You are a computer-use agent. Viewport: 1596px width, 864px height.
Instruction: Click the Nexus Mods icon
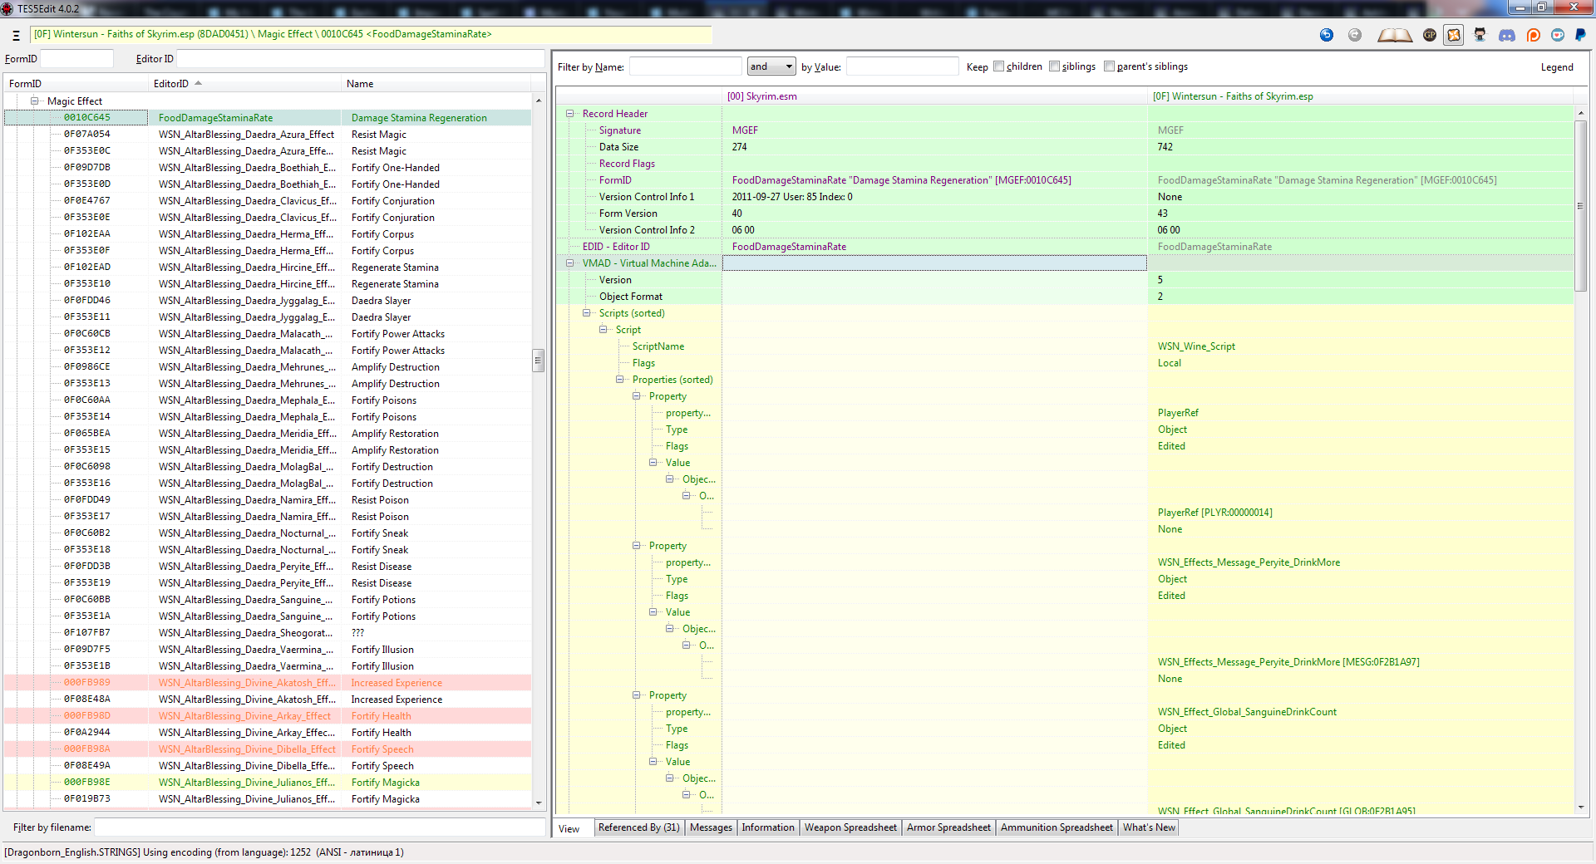point(1454,35)
